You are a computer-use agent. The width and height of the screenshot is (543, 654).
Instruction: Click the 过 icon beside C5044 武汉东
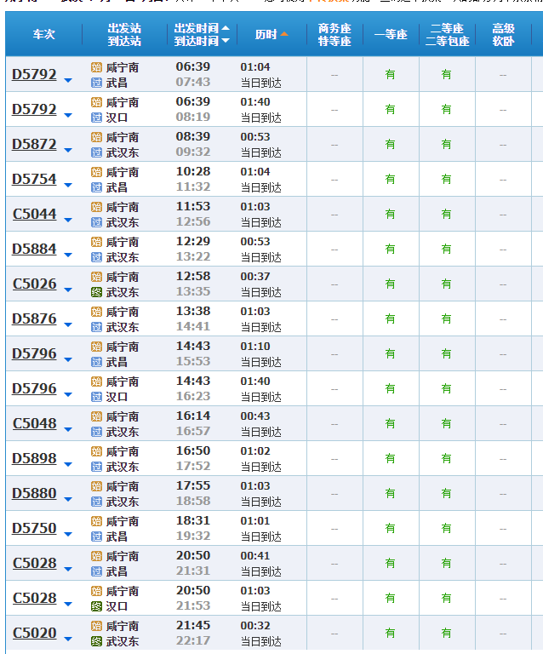pos(97,222)
